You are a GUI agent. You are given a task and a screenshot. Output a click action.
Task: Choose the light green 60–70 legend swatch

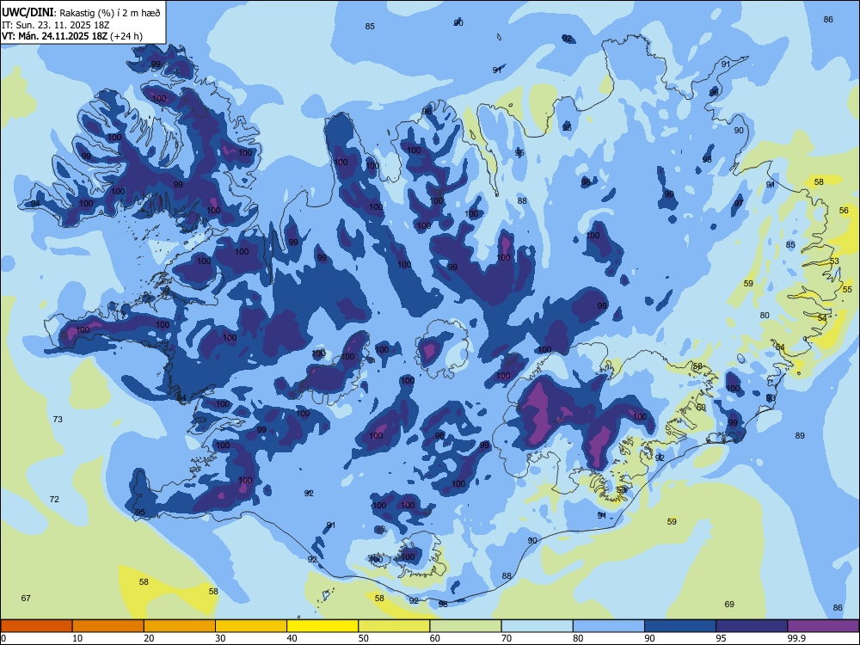pyautogui.click(x=465, y=626)
